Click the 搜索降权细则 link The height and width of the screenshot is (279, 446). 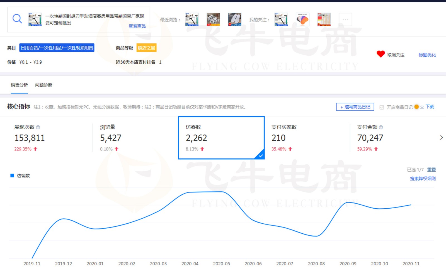point(423,178)
